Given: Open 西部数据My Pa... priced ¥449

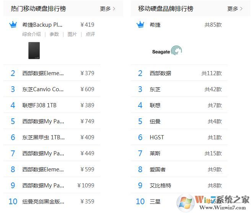Looking at the screenshot, I should (x=43, y=153).
